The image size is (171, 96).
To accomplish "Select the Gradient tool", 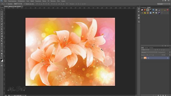I will 2,36.
